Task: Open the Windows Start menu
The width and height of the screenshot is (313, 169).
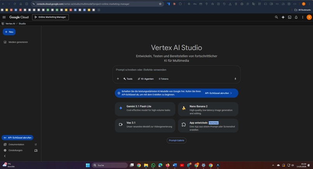Action: tap(88, 165)
